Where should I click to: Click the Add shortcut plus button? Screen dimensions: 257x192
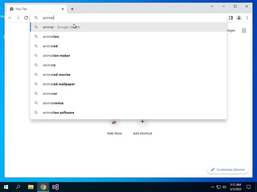coord(143,122)
